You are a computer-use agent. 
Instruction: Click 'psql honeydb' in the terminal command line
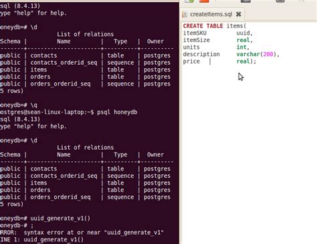click(117, 112)
